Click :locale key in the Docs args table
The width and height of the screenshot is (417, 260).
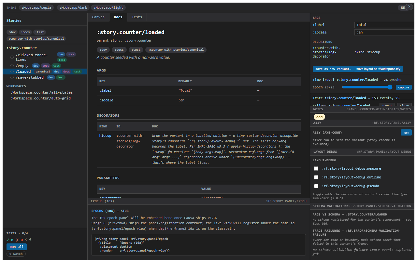[x=106, y=100]
